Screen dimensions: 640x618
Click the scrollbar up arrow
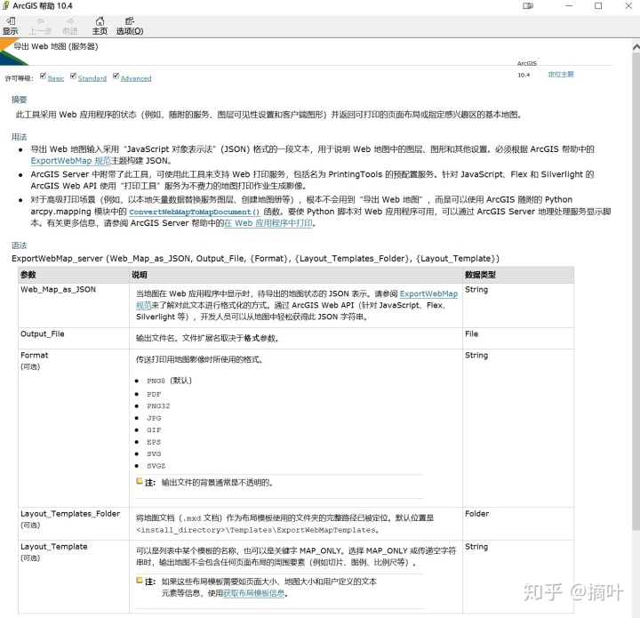(636, 47)
